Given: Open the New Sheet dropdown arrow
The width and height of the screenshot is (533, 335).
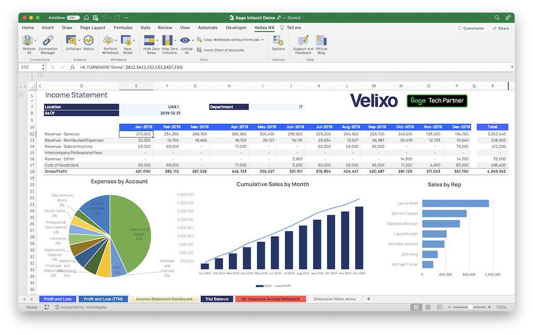Looking at the screenshot, I should point(134,41).
